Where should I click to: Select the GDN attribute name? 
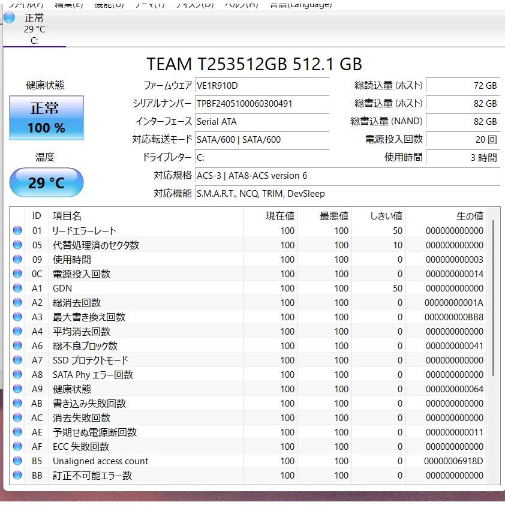(62, 288)
